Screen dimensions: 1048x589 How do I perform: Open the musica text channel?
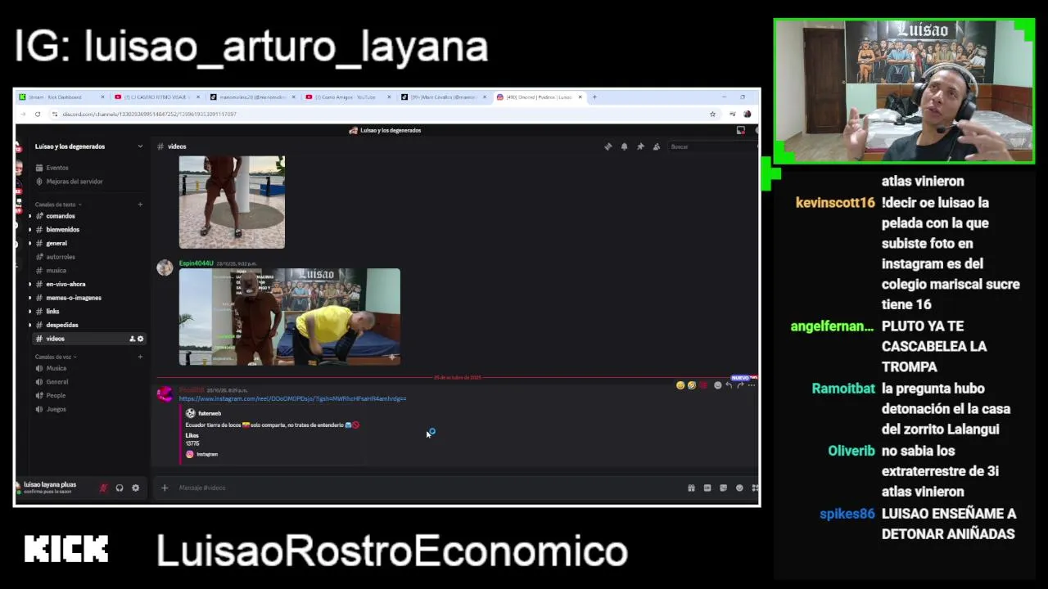coord(56,271)
